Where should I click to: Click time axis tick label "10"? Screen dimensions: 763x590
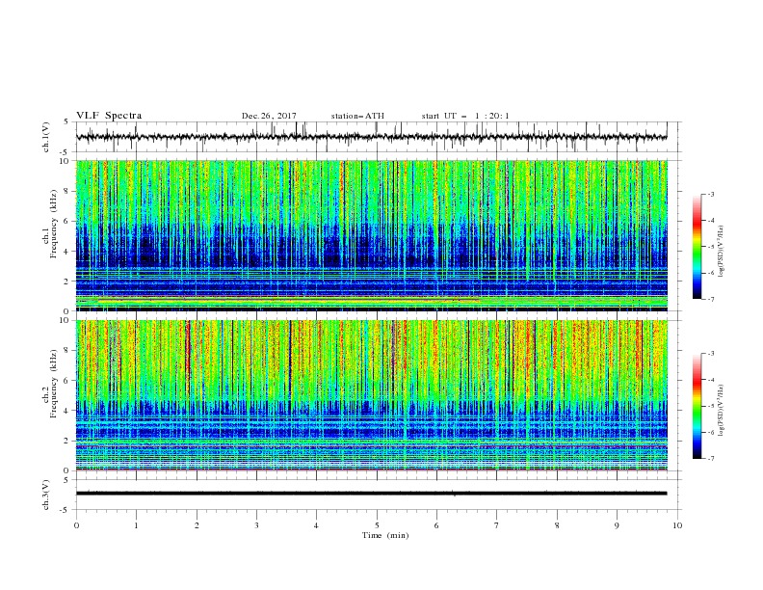click(x=677, y=525)
